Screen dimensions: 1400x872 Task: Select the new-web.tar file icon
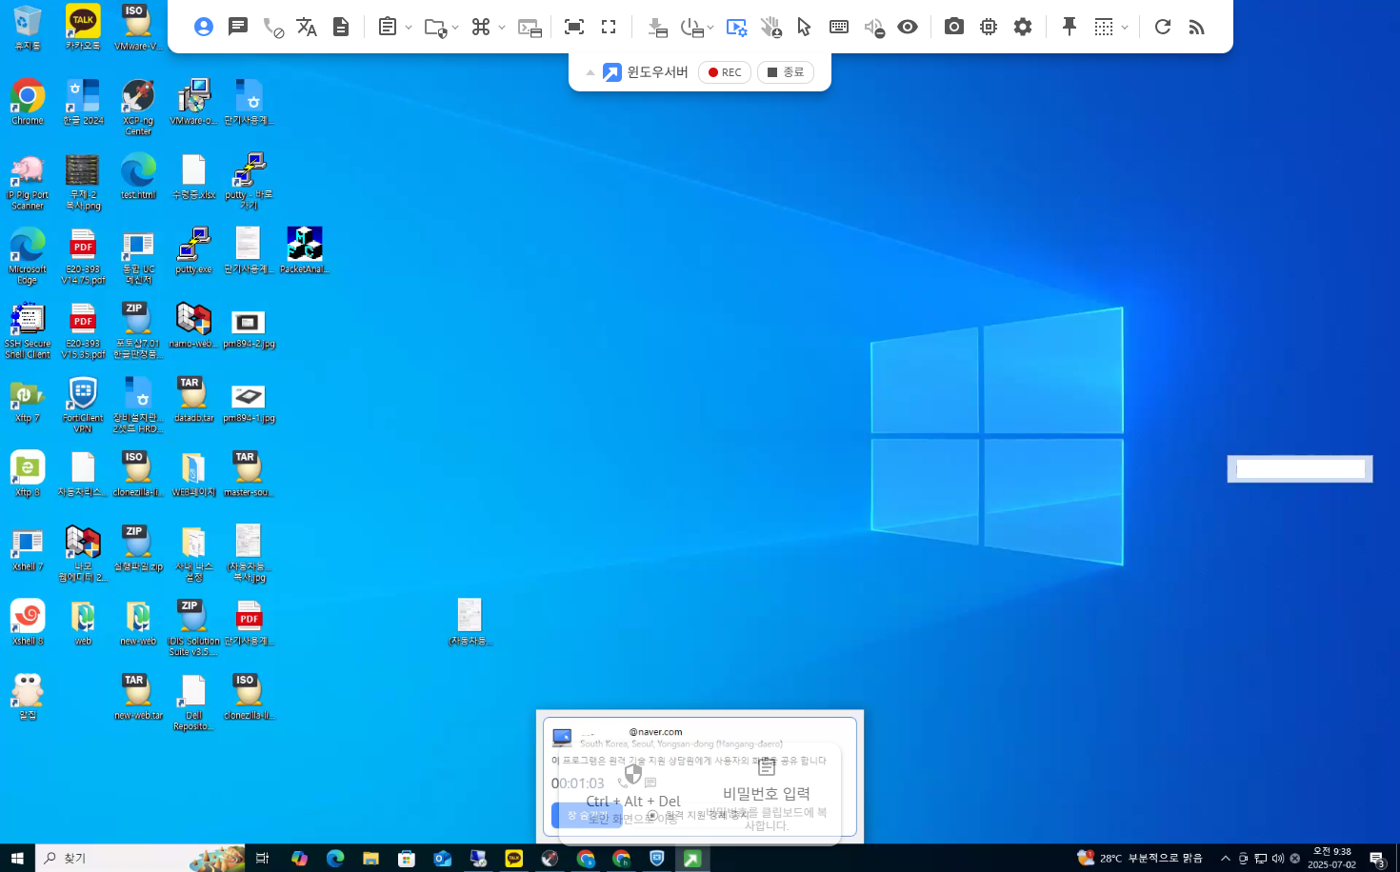(138, 696)
